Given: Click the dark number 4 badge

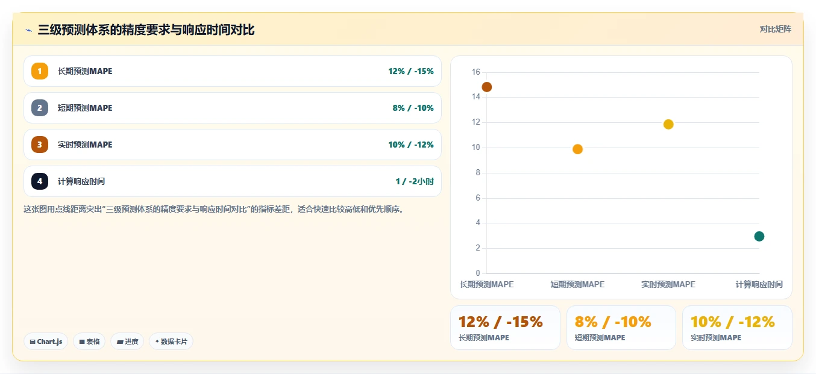Looking at the screenshot, I should pyautogui.click(x=40, y=181).
